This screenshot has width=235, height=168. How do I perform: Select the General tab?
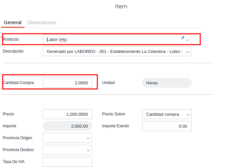13,22
